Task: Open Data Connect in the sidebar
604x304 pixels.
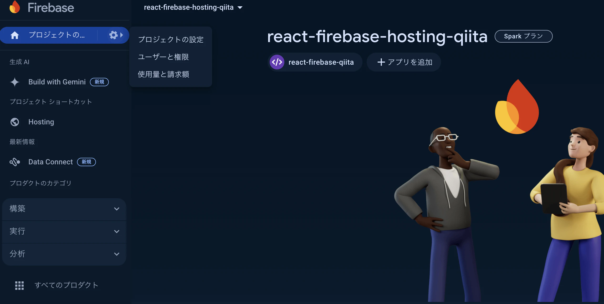Action: 50,162
